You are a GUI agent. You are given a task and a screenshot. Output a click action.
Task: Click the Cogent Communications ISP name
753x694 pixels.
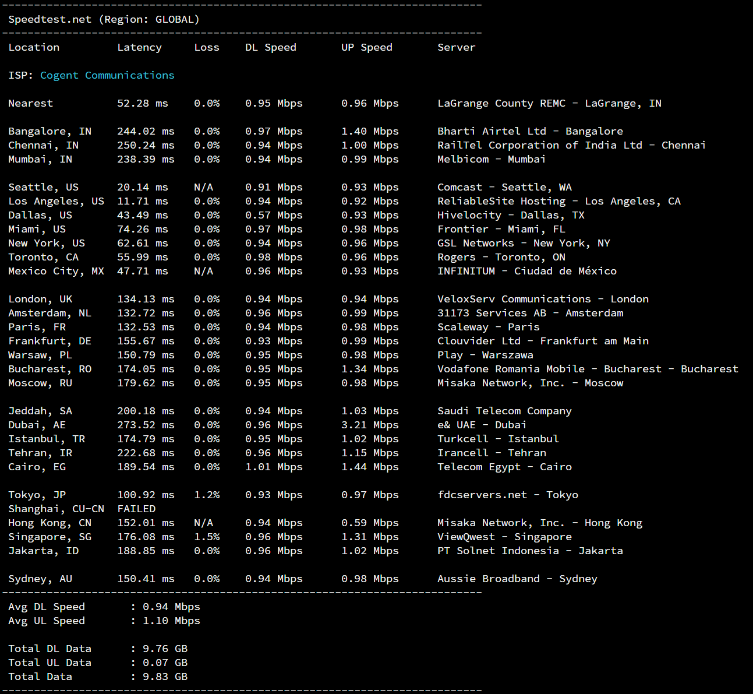107,75
